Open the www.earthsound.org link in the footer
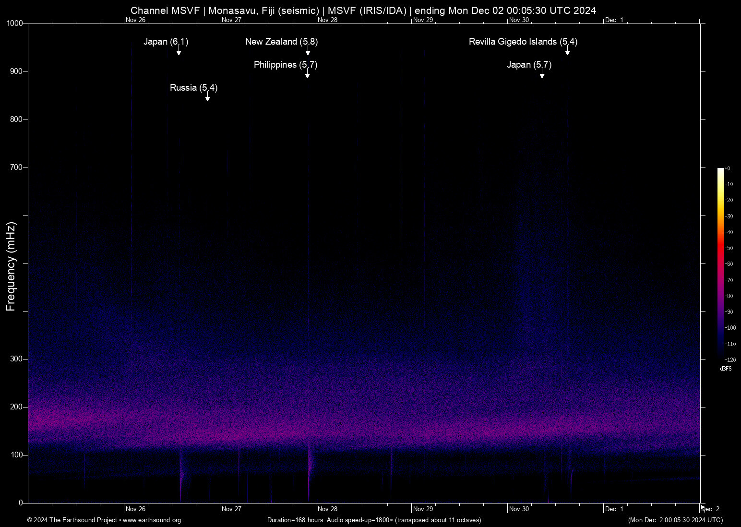 152,520
